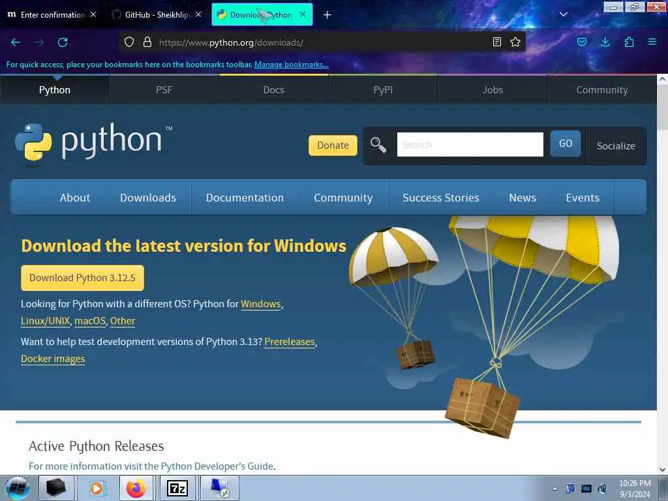
Task: Click the page scrollbar up arrow
Action: pos(662,79)
